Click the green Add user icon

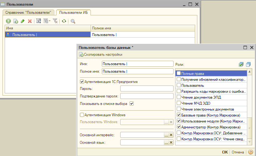tap(8, 21)
